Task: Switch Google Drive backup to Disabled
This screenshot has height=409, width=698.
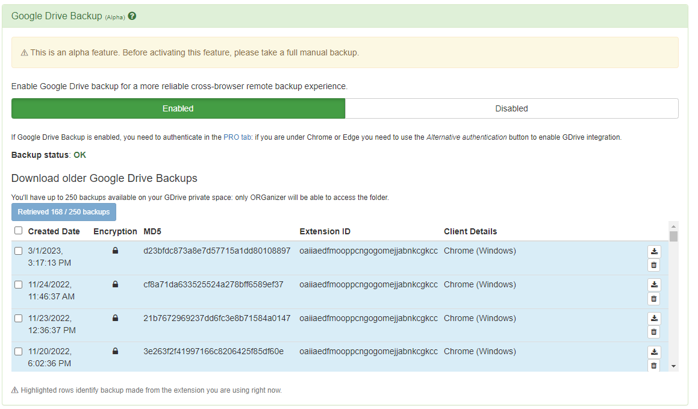Action: click(511, 108)
